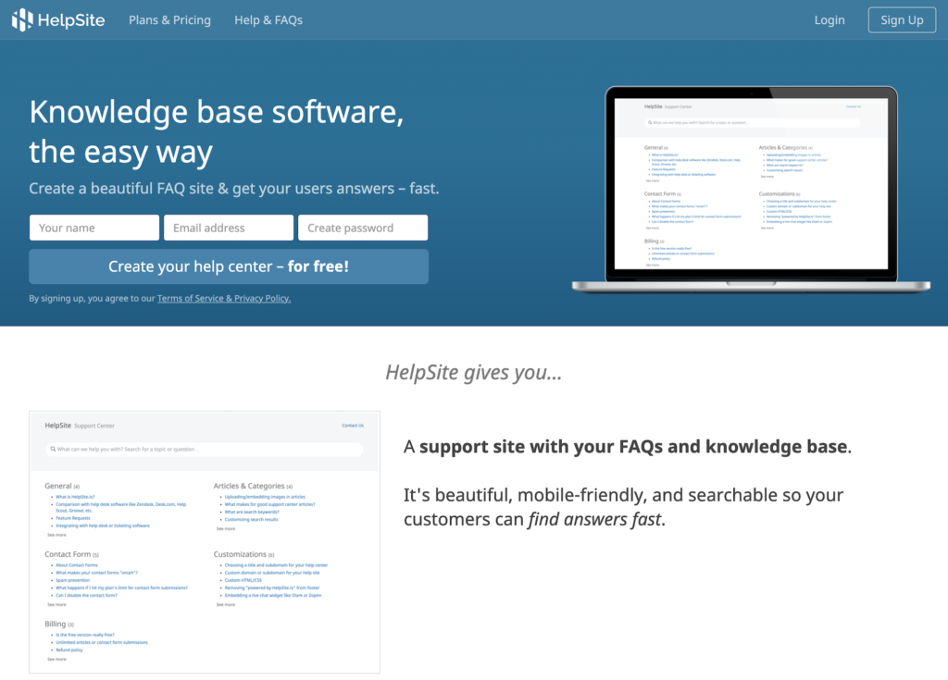Viewport: 948px width, 680px height.
Task: Click the HelpSite logo icon
Action: [22, 20]
